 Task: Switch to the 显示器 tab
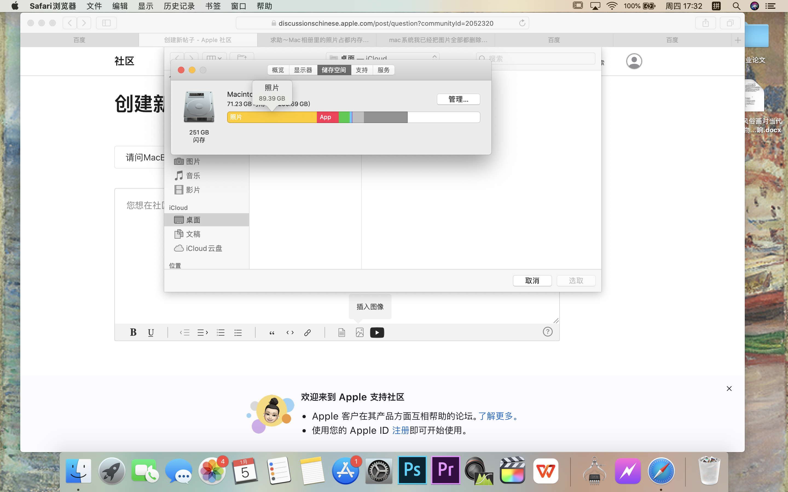303,70
